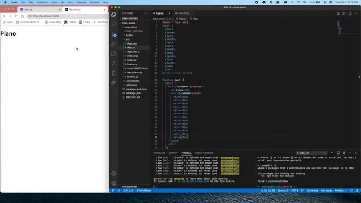
Task: Open the Testing beaker view
Action: 113,64
